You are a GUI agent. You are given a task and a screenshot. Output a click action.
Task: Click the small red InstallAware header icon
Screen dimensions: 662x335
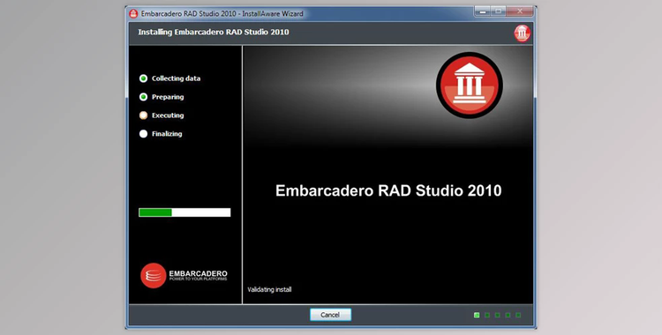click(522, 33)
